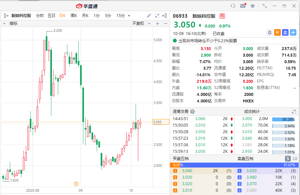
Task: Click the red 宽 badge
Action: tap(222, 16)
